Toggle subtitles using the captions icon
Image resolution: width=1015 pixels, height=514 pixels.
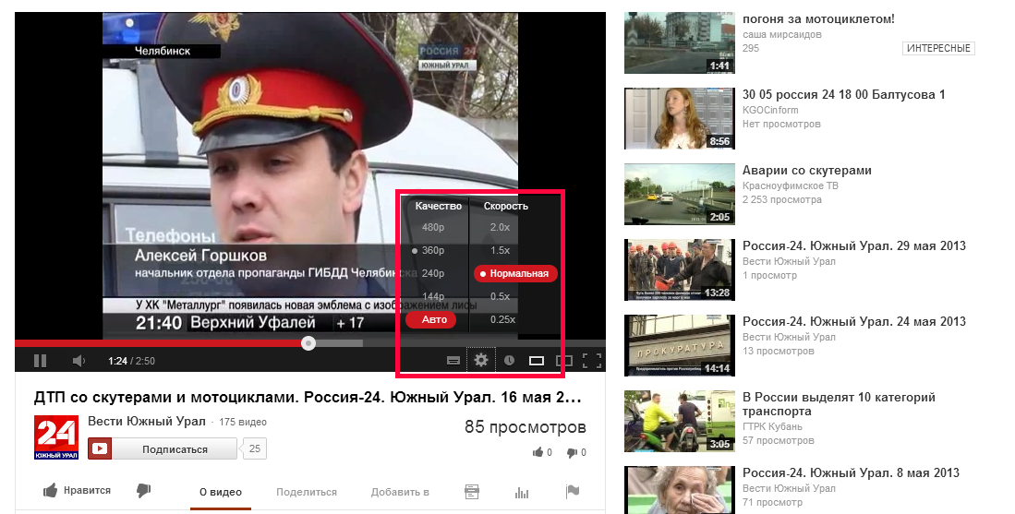[x=453, y=361]
